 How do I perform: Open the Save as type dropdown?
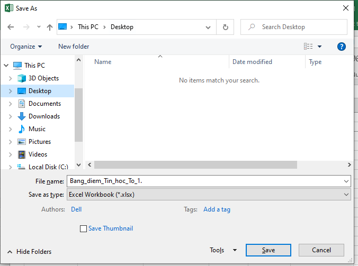coord(209,195)
